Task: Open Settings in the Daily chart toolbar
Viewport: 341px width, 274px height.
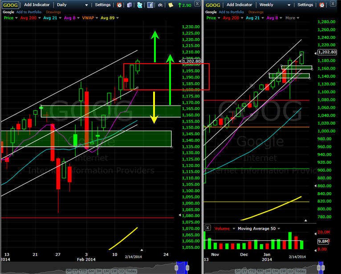Action: coord(103,4)
